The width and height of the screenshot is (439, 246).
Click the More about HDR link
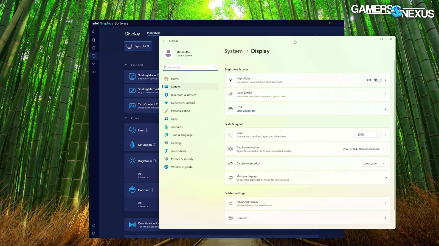coord(246,111)
